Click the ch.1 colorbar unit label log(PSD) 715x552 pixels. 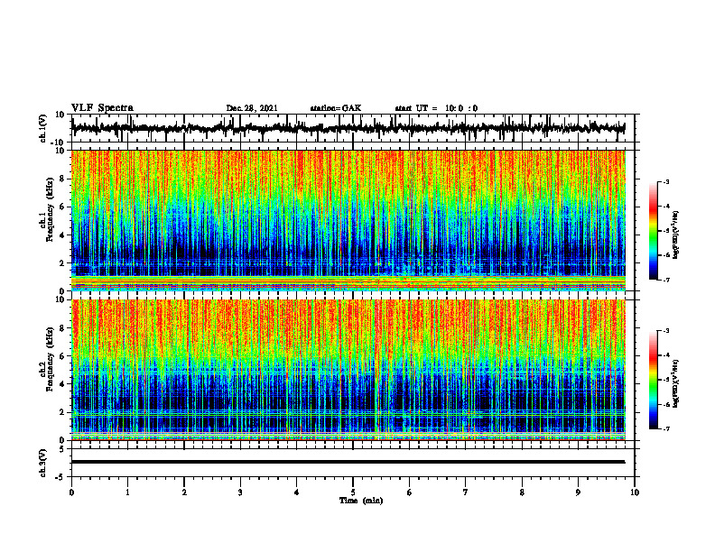[x=675, y=235]
